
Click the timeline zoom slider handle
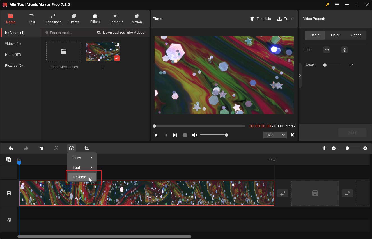(x=347, y=148)
